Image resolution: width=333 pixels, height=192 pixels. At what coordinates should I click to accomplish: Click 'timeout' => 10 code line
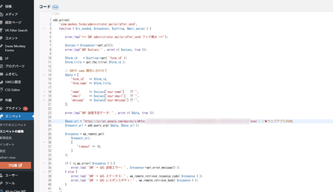[x=89, y=147]
